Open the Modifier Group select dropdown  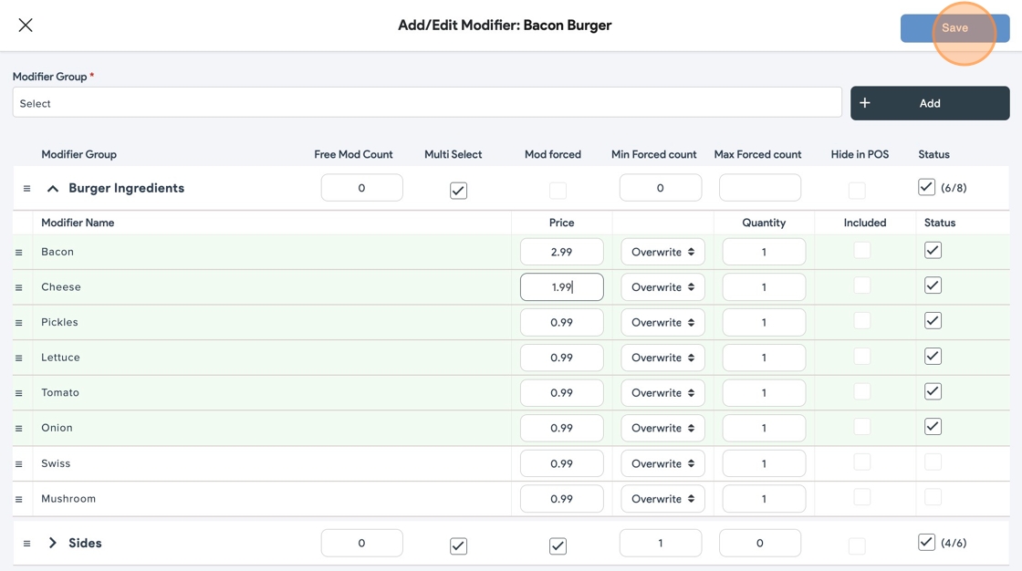[426, 103]
